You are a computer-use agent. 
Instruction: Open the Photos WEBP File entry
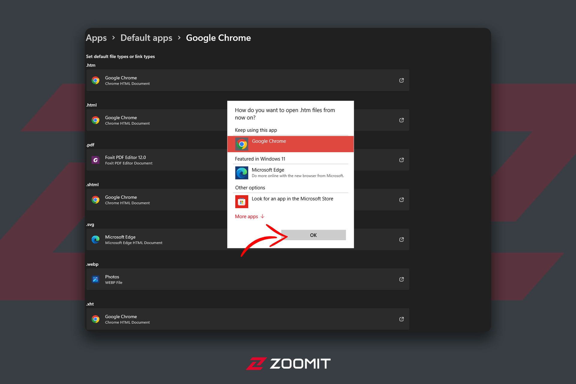(248, 279)
